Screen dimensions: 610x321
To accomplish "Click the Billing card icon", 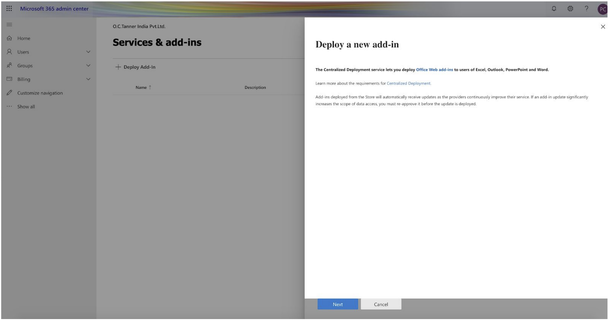I will 9,79.
